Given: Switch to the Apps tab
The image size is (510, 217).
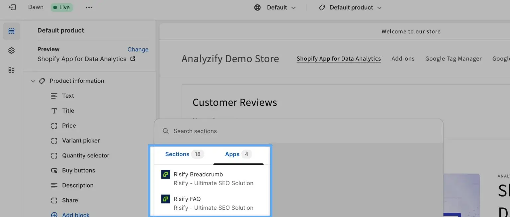Looking at the screenshot, I should pyautogui.click(x=238, y=154).
